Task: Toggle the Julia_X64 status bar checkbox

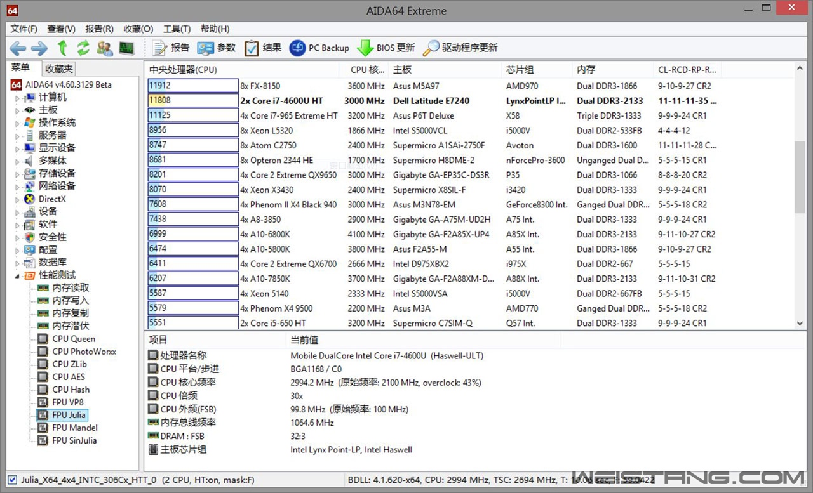Action: coord(12,480)
